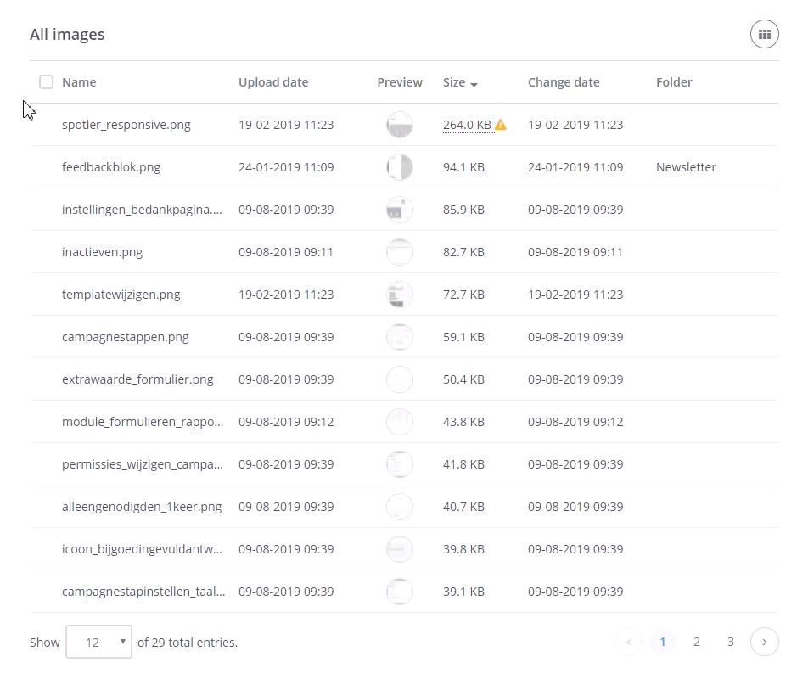
Task: Sort by the Upload date column
Action: 273,82
